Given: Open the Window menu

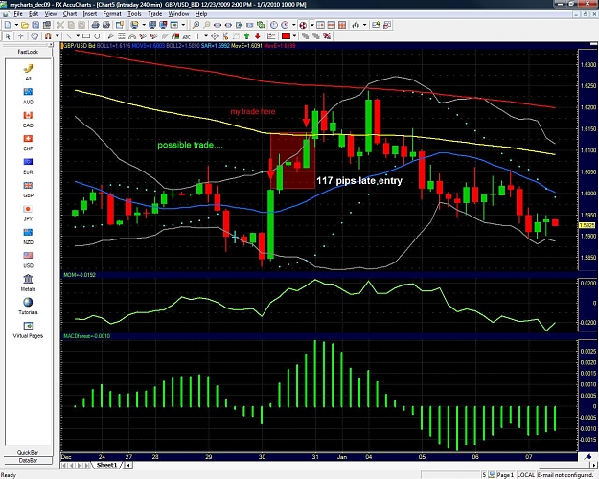Looking at the screenshot, I should pyautogui.click(x=178, y=14).
